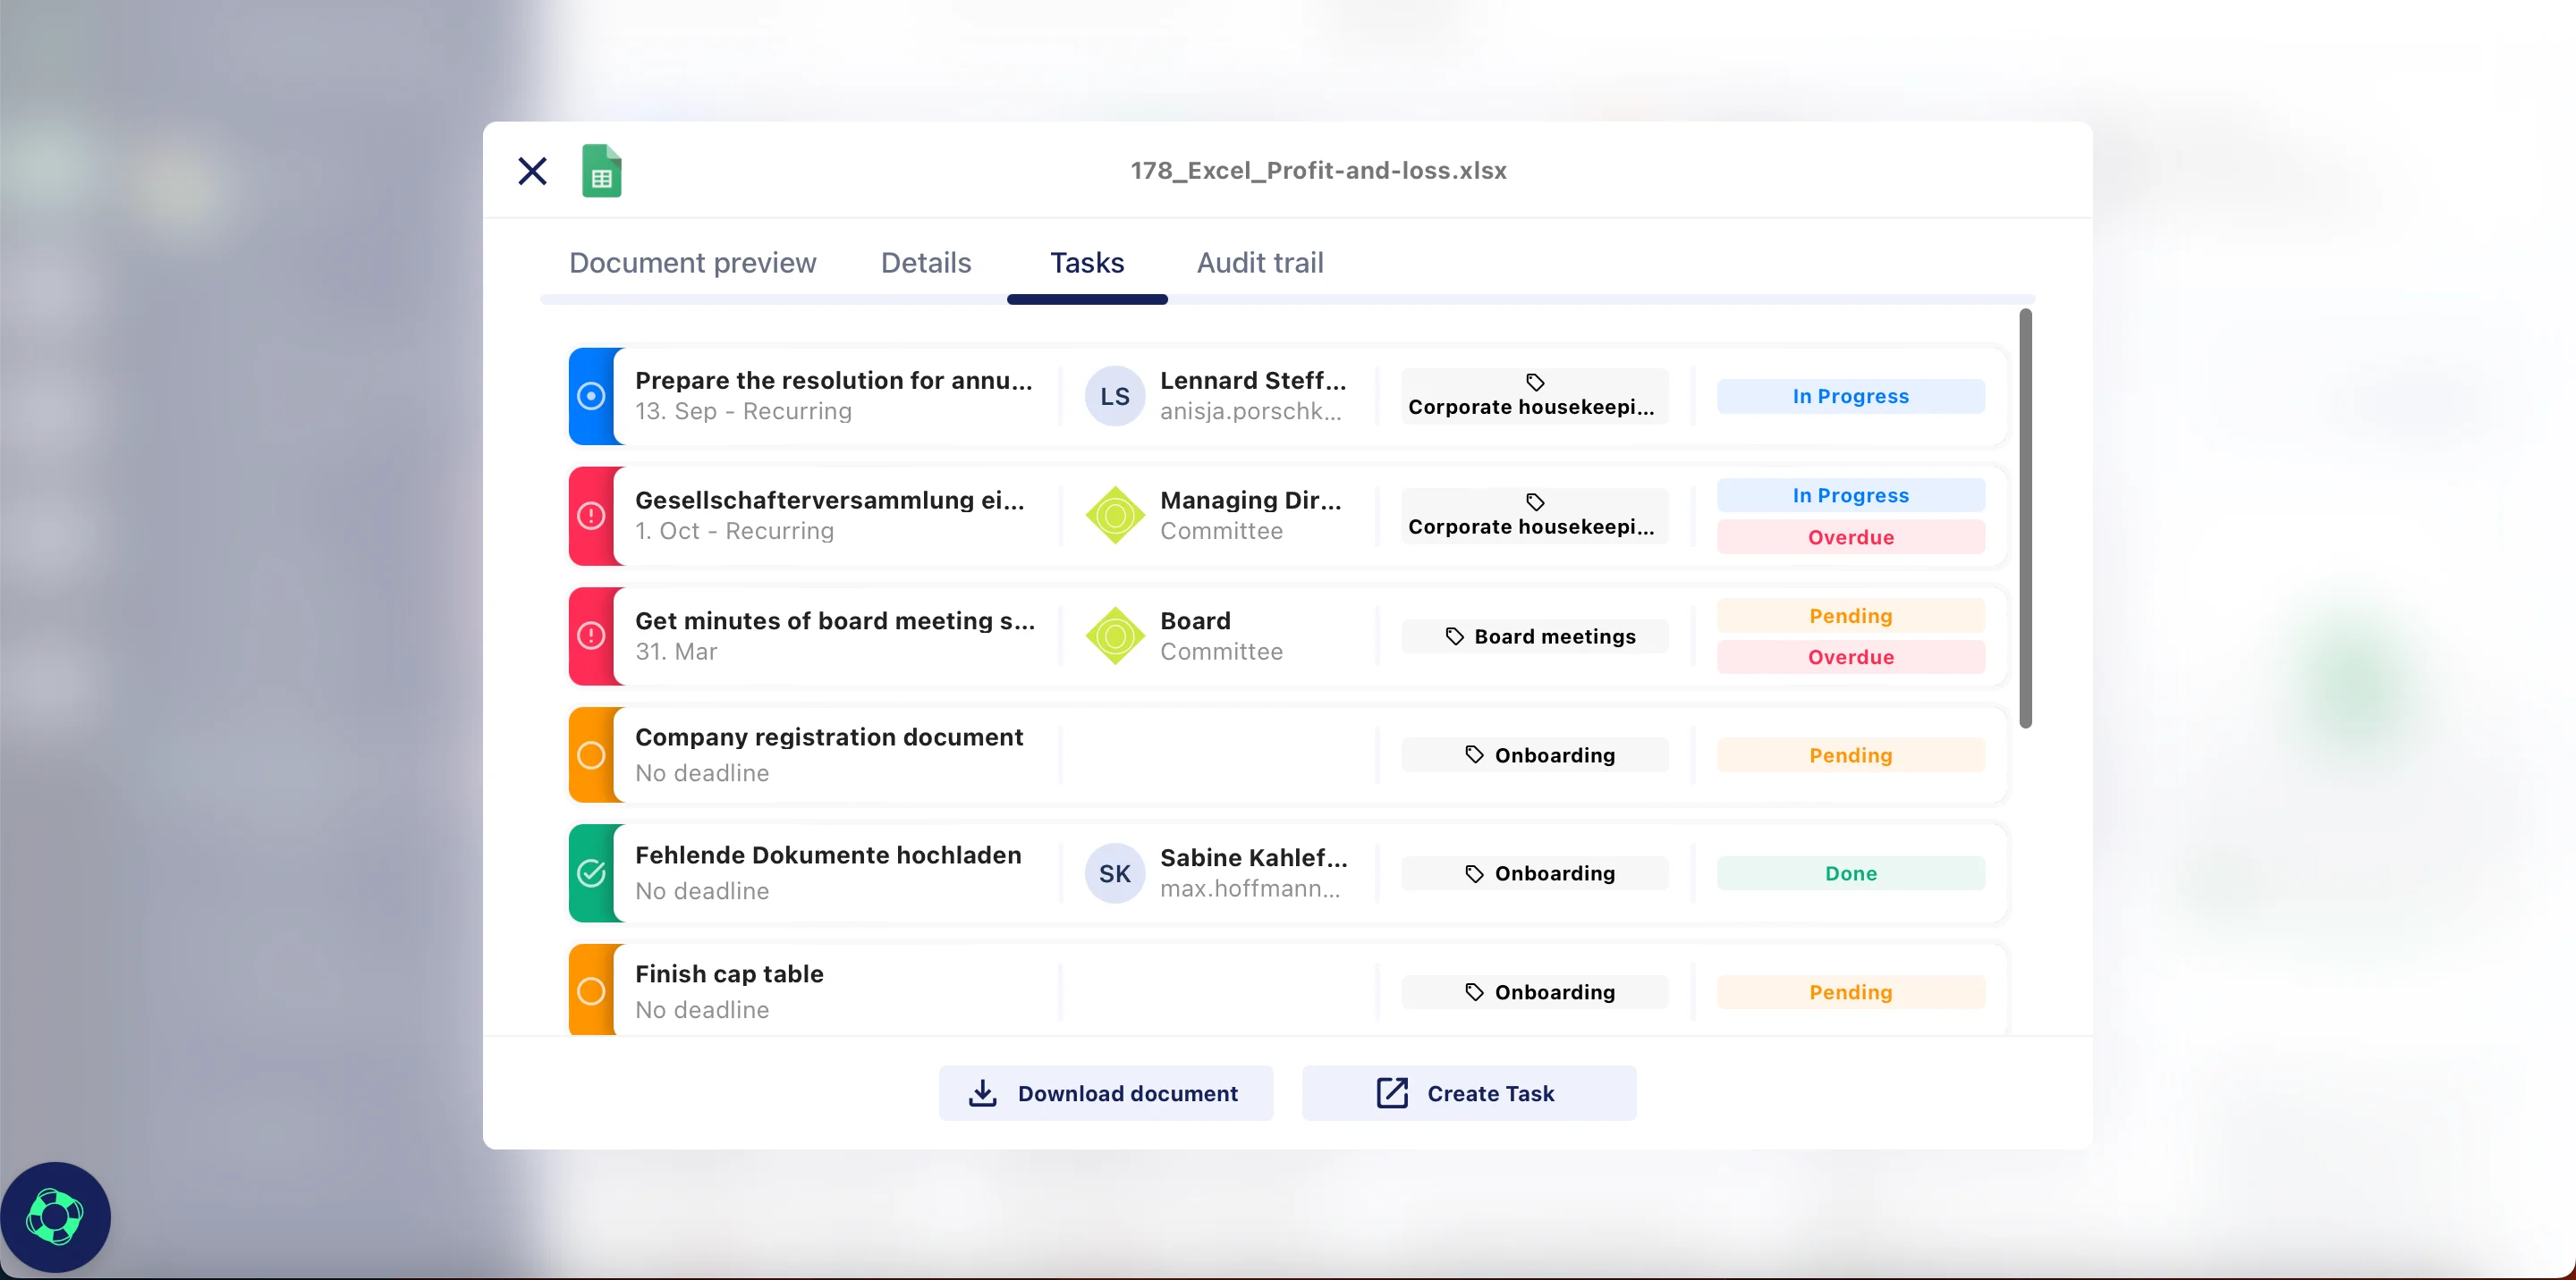Click the green checkmark on Fehlende Dokumente hochladen
2576x1280 pixels.
point(591,873)
